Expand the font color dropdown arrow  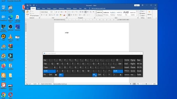pyautogui.click(x=66, y=15)
